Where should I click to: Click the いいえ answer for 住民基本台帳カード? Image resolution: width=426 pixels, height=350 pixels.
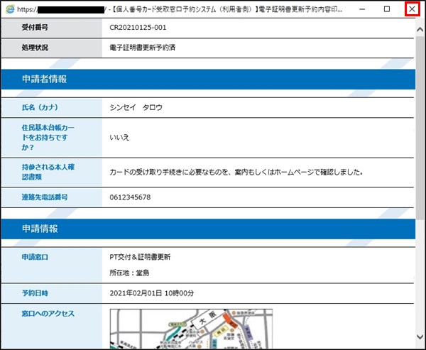tap(120, 137)
